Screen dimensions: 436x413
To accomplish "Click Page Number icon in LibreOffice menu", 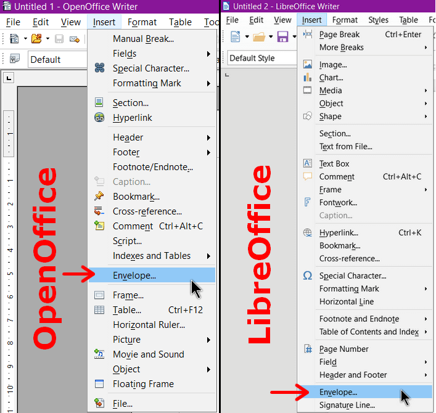I will click(308, 348).
